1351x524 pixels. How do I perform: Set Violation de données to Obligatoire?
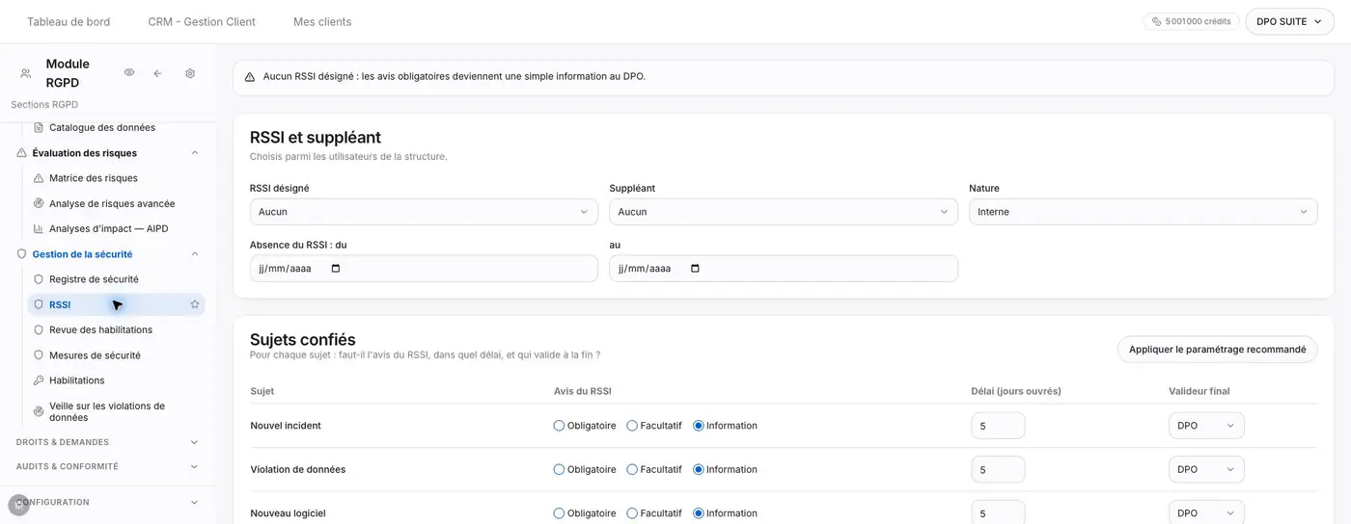pyautogui.click(x=559, y=470)
